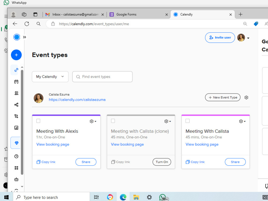268x201 pixels.
Task: Open Admin center crown icon in sidebar
Action: [x=16, y=179]
